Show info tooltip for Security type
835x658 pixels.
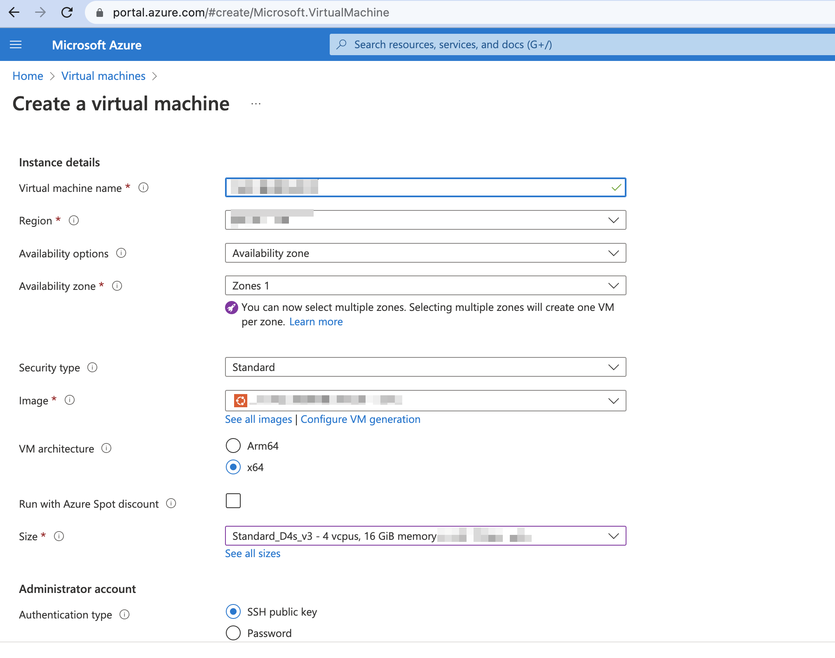92,367
